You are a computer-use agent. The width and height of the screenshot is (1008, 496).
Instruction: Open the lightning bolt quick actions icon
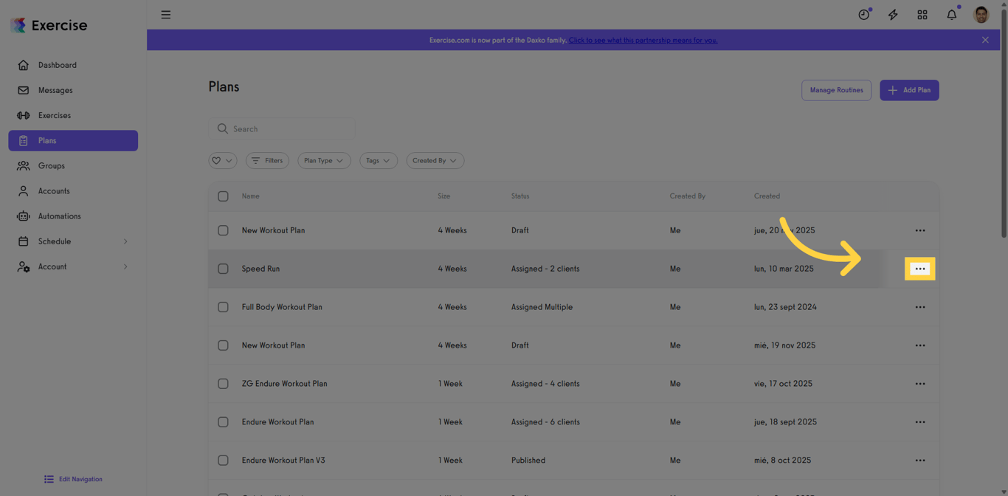(x=893, y=15)
